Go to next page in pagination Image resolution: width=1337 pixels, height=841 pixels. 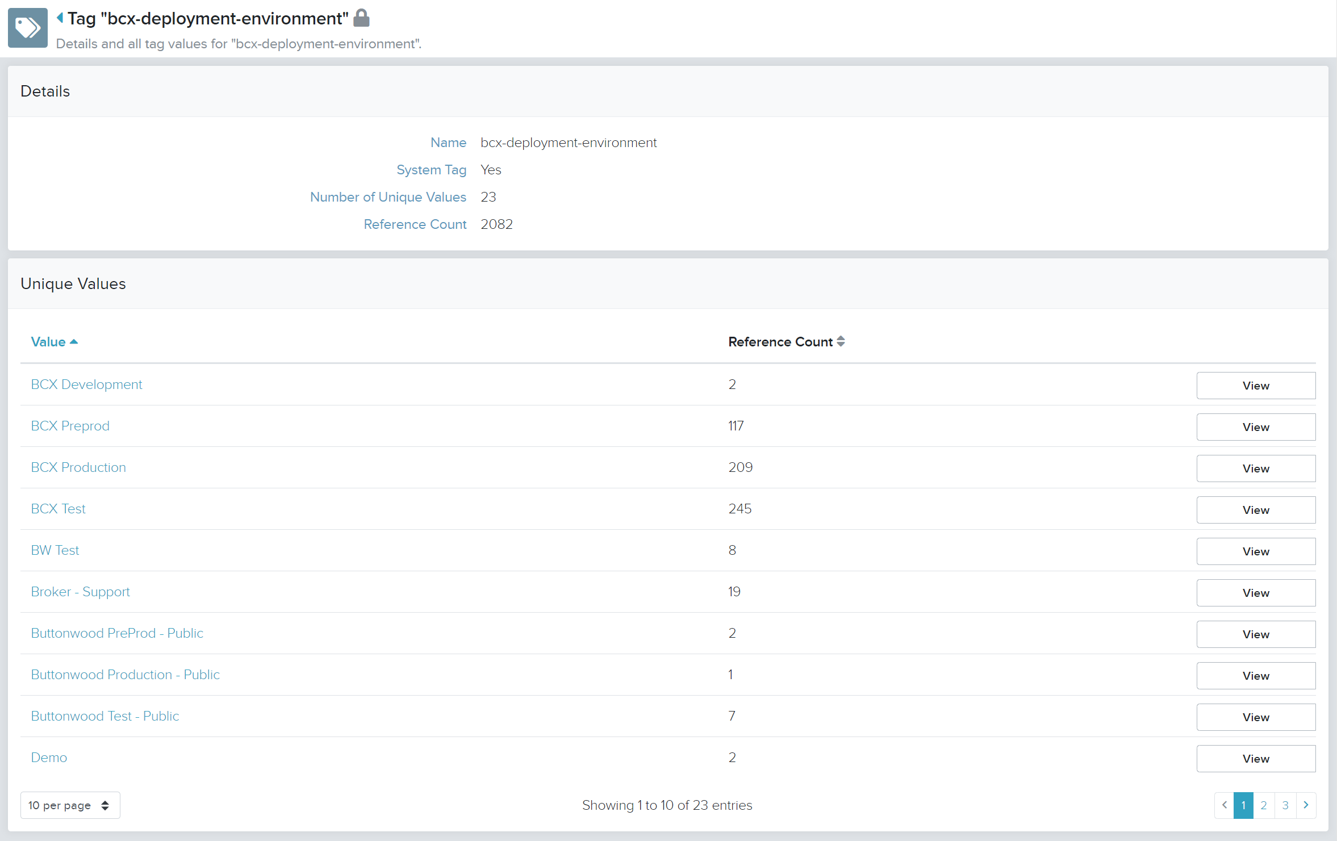click(1306, 805)
